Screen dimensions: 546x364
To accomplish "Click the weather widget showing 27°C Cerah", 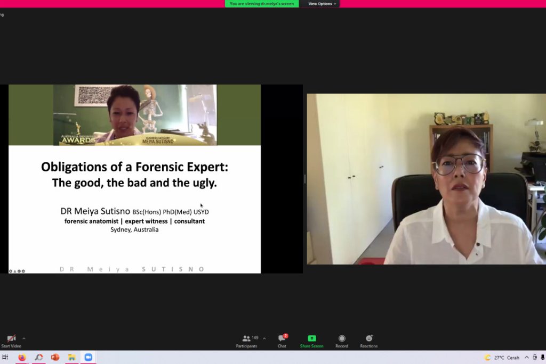I will coord(502,358).
